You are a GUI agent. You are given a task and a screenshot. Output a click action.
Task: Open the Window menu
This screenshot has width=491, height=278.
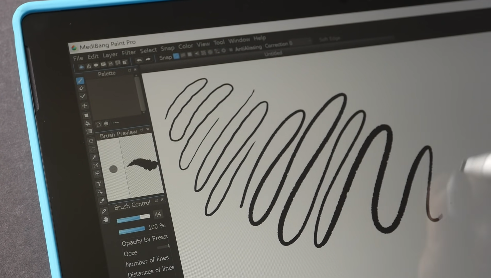coord(239,40)
